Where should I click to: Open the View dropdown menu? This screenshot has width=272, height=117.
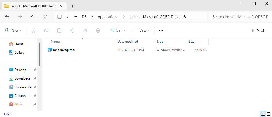[141, 30]
